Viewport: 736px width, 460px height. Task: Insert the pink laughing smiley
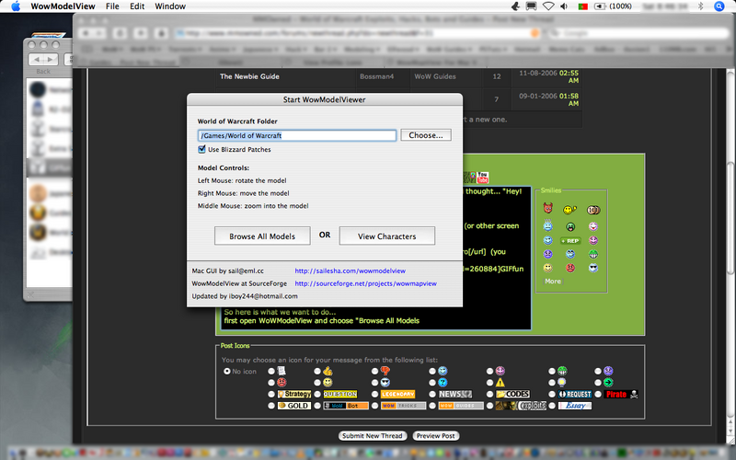coord(593,226)
